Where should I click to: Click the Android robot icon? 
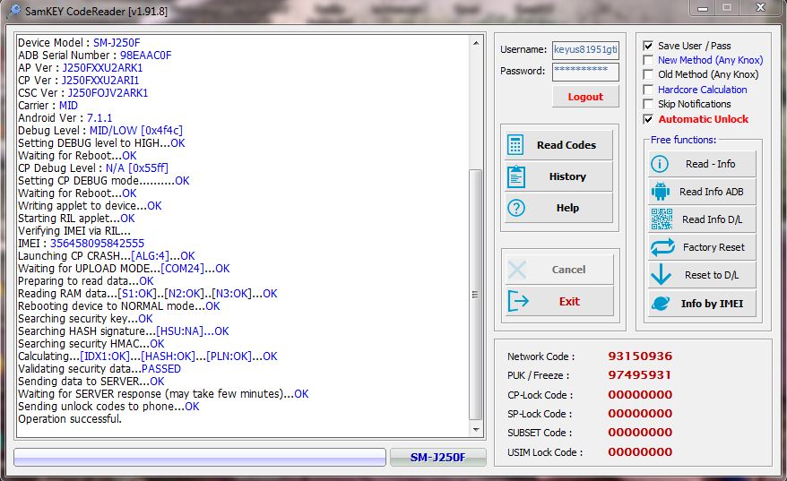click(x=660, y=192)
